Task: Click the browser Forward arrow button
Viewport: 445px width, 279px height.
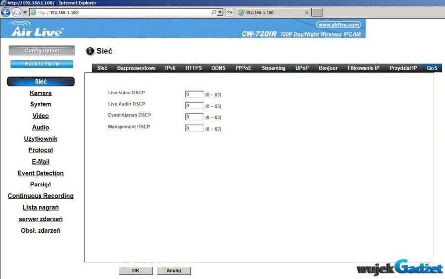Action: click(x=17, y=12)
